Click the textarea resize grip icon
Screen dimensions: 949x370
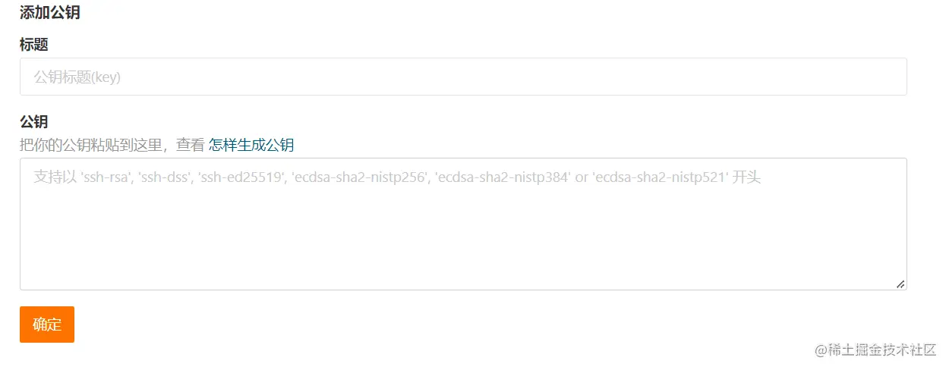[900, 284]
